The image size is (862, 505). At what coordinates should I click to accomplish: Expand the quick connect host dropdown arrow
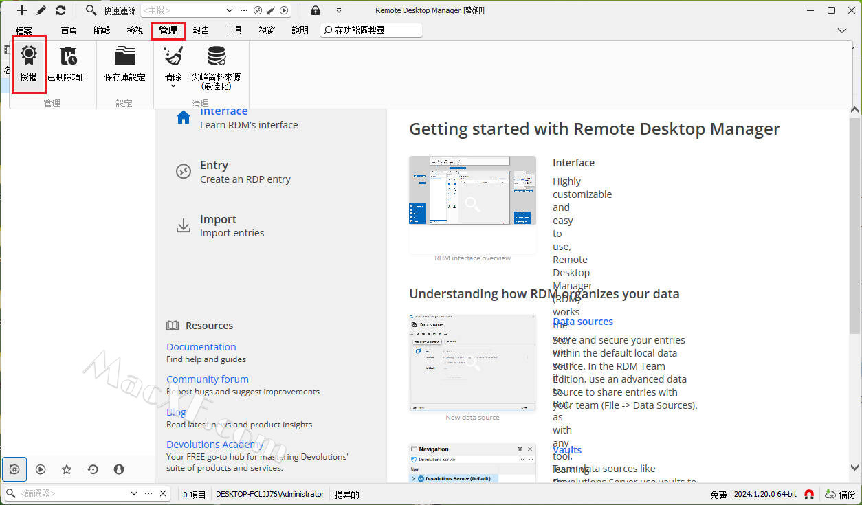230,10
